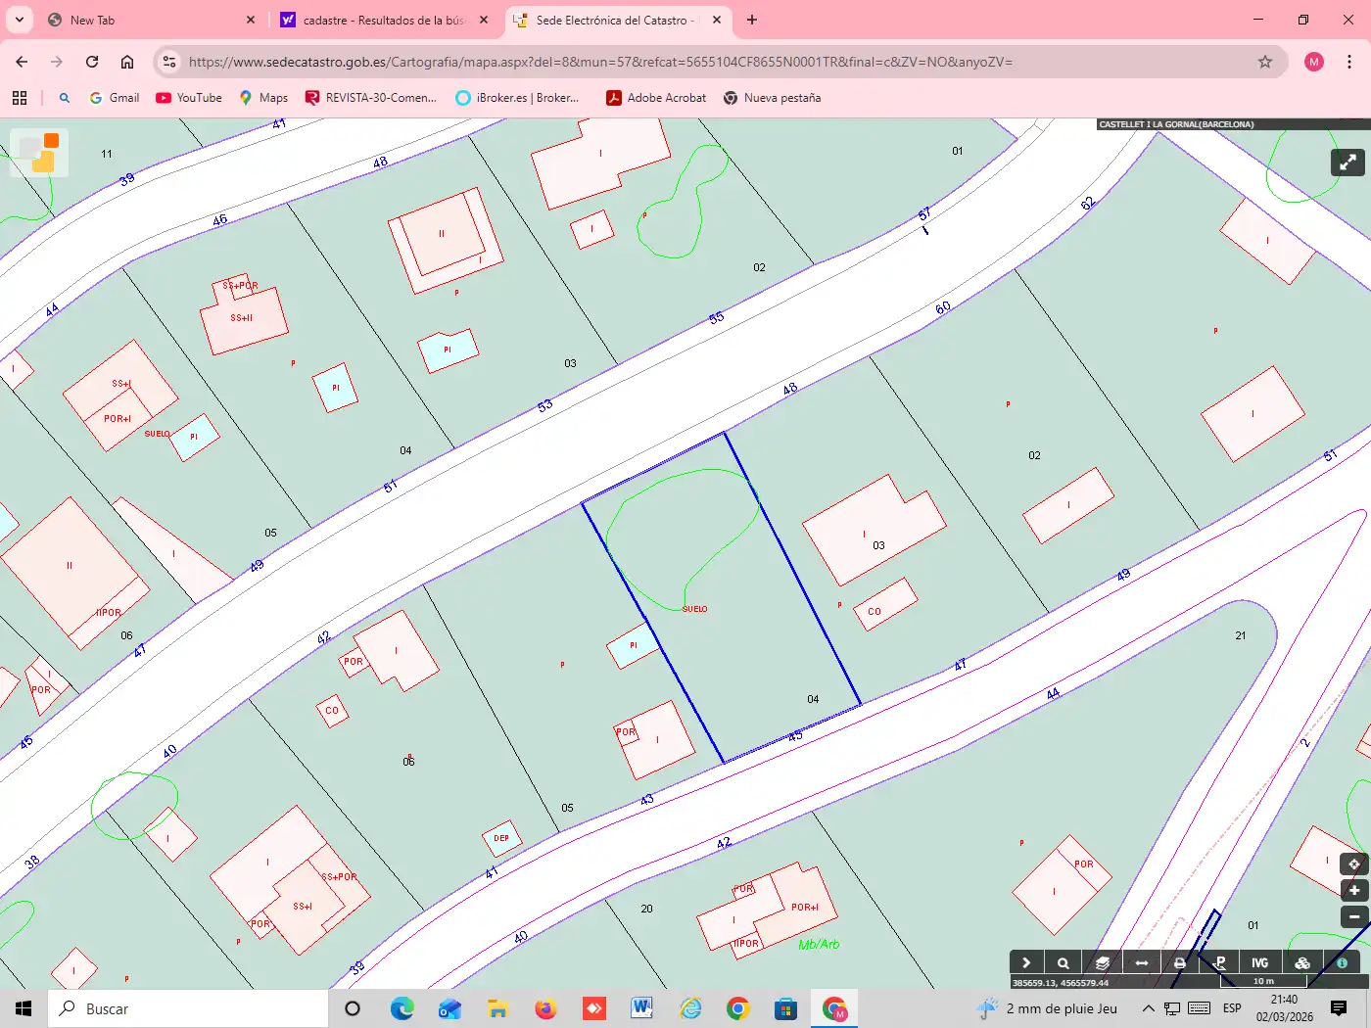Image resolution: width=1371 pixels, height=1028 pixels.
Task: Toggle the full-screen map view
Action: (1347, 163)
